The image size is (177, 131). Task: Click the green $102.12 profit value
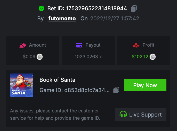point(140,56)
